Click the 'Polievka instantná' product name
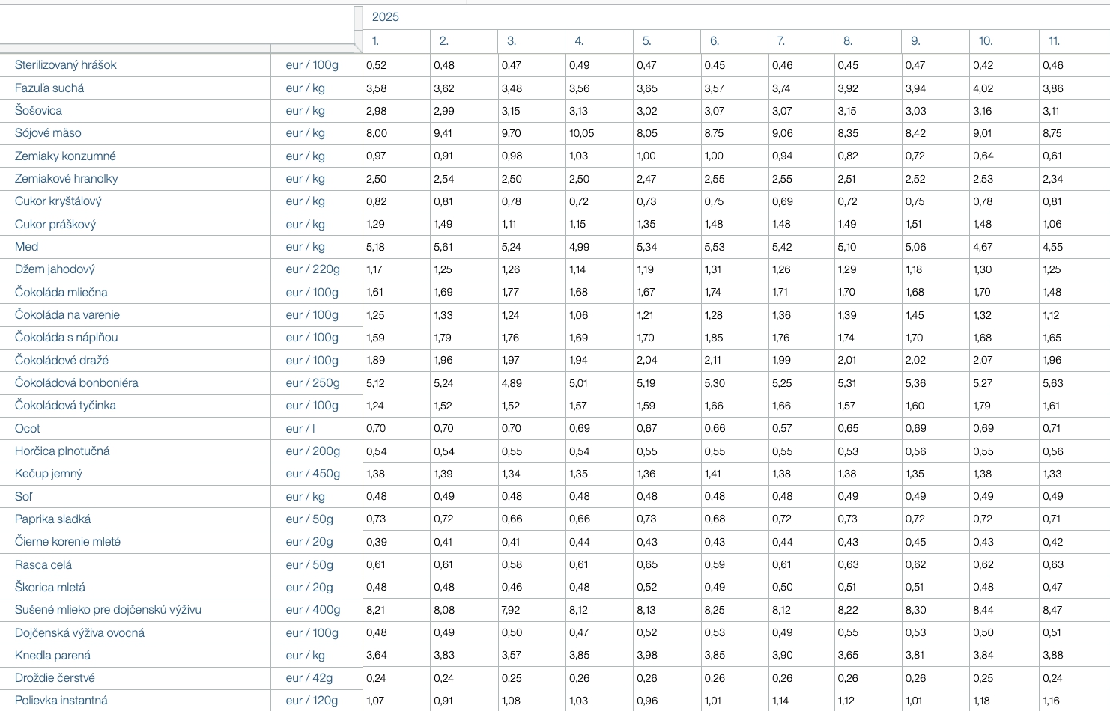The height and width of the screenshot is (711, 1110). coord(61,701)
